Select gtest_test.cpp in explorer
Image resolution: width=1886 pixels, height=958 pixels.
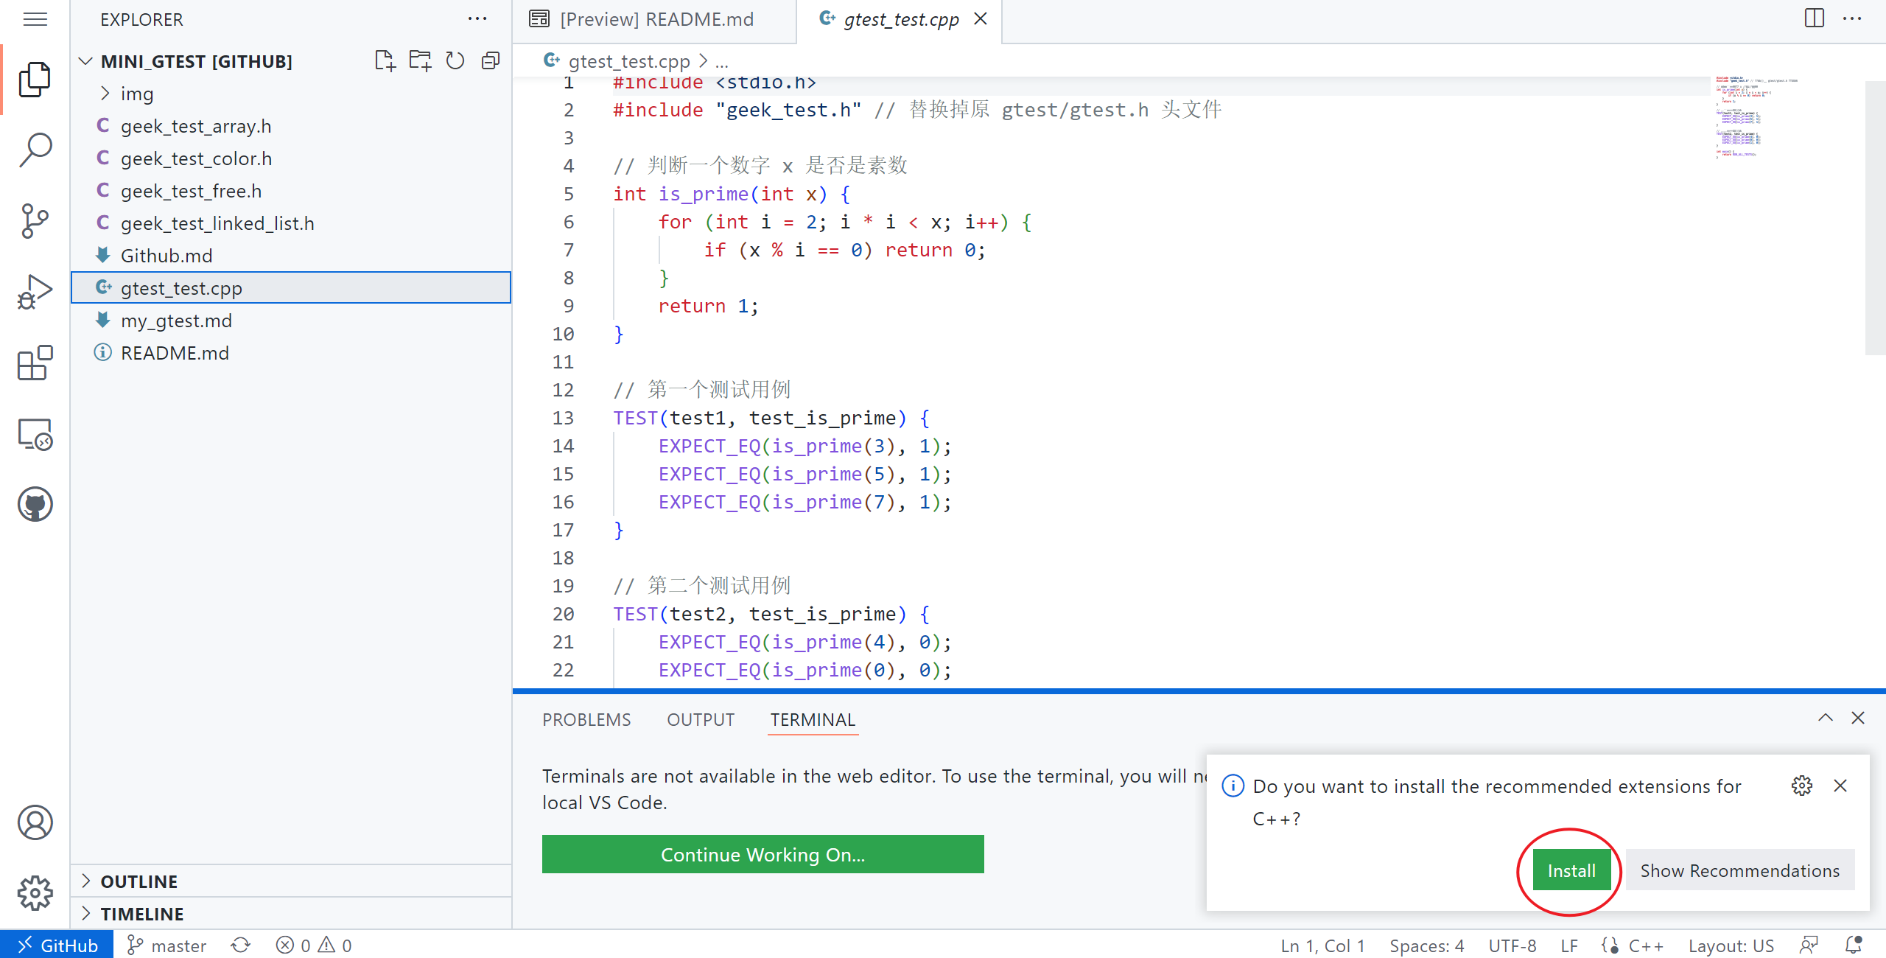(180, 287)
